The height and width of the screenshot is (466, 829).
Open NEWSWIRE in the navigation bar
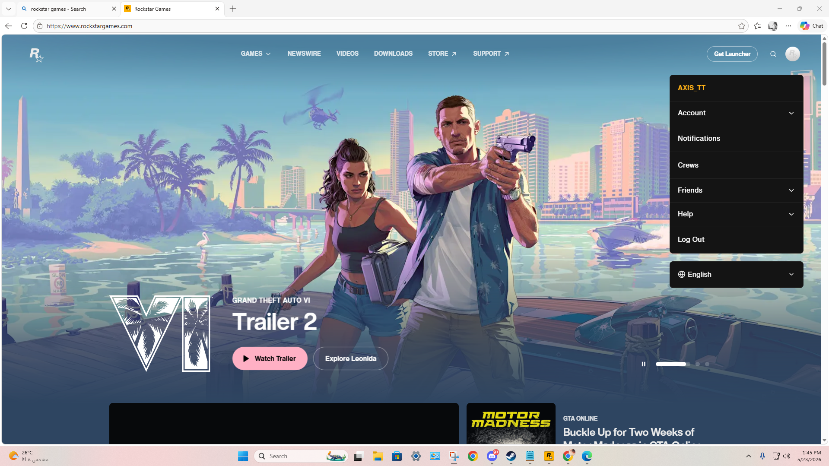tap(304, 54)
